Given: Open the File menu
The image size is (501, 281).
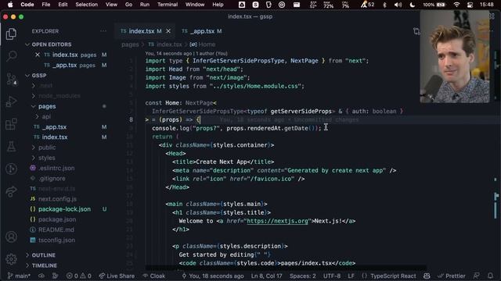Looking at the screenshot, I should 46,5.
